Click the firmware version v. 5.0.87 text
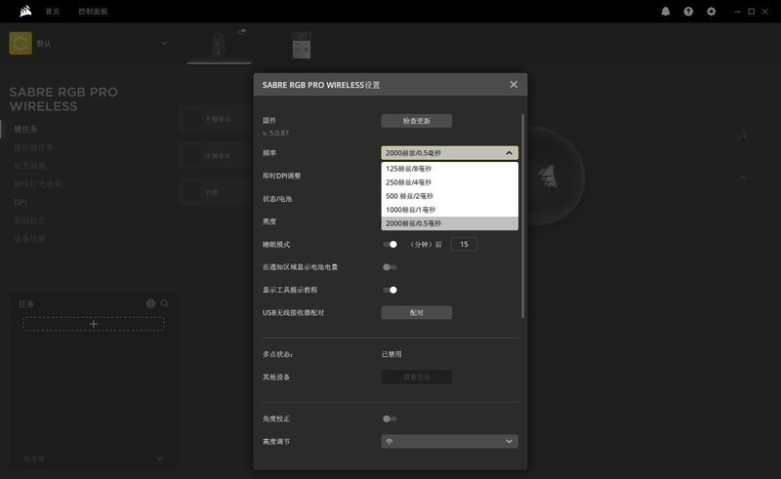Screen dimensions: 781x479 pos(275,133)
